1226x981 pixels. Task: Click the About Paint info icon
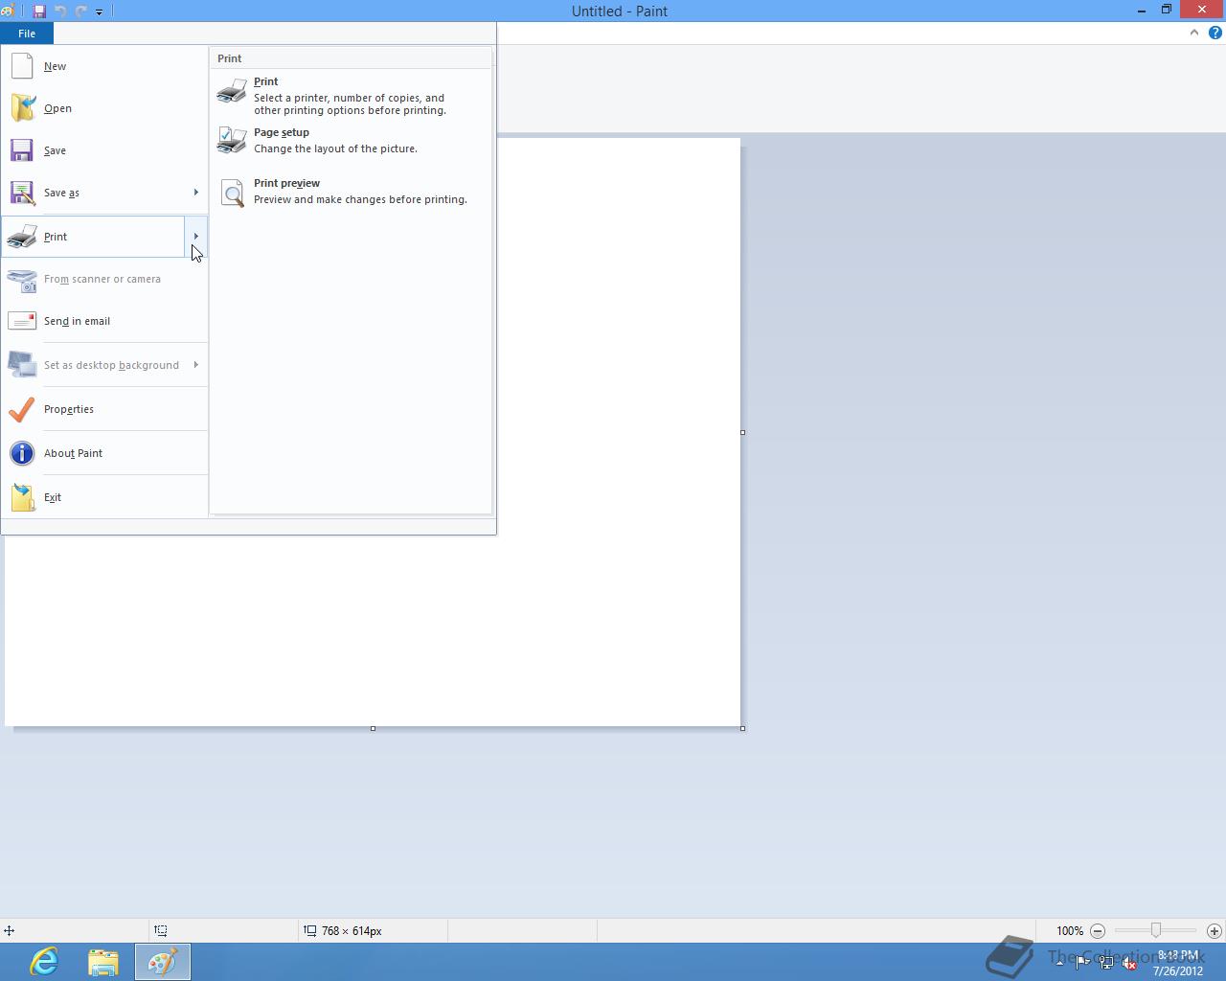[x=22, y=453]
